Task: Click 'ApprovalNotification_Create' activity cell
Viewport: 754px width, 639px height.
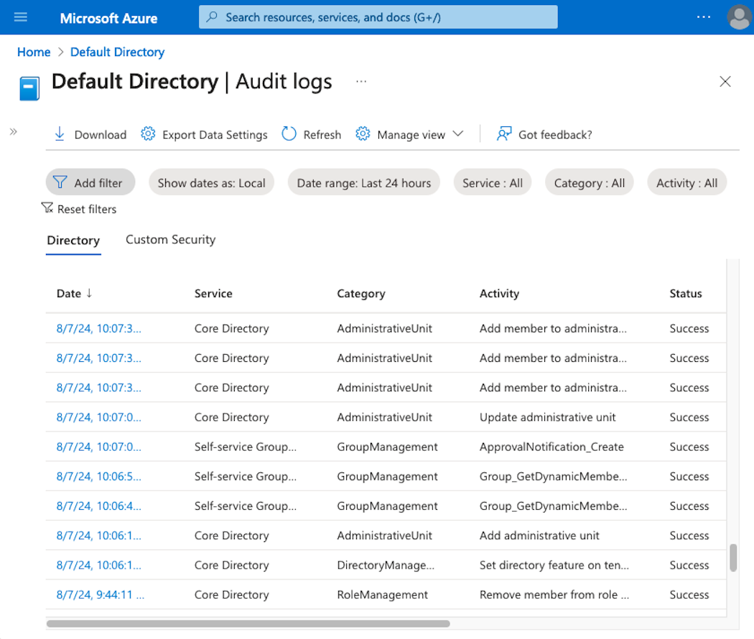Action: [x=551, y=447]
